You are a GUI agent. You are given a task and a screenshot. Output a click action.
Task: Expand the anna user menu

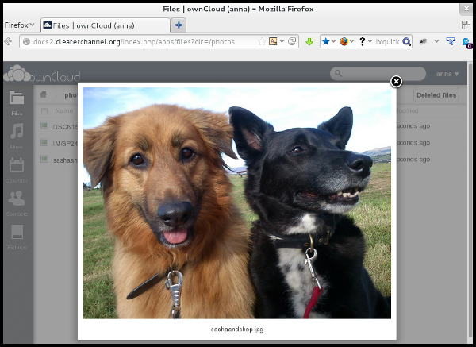pos(447,74)
